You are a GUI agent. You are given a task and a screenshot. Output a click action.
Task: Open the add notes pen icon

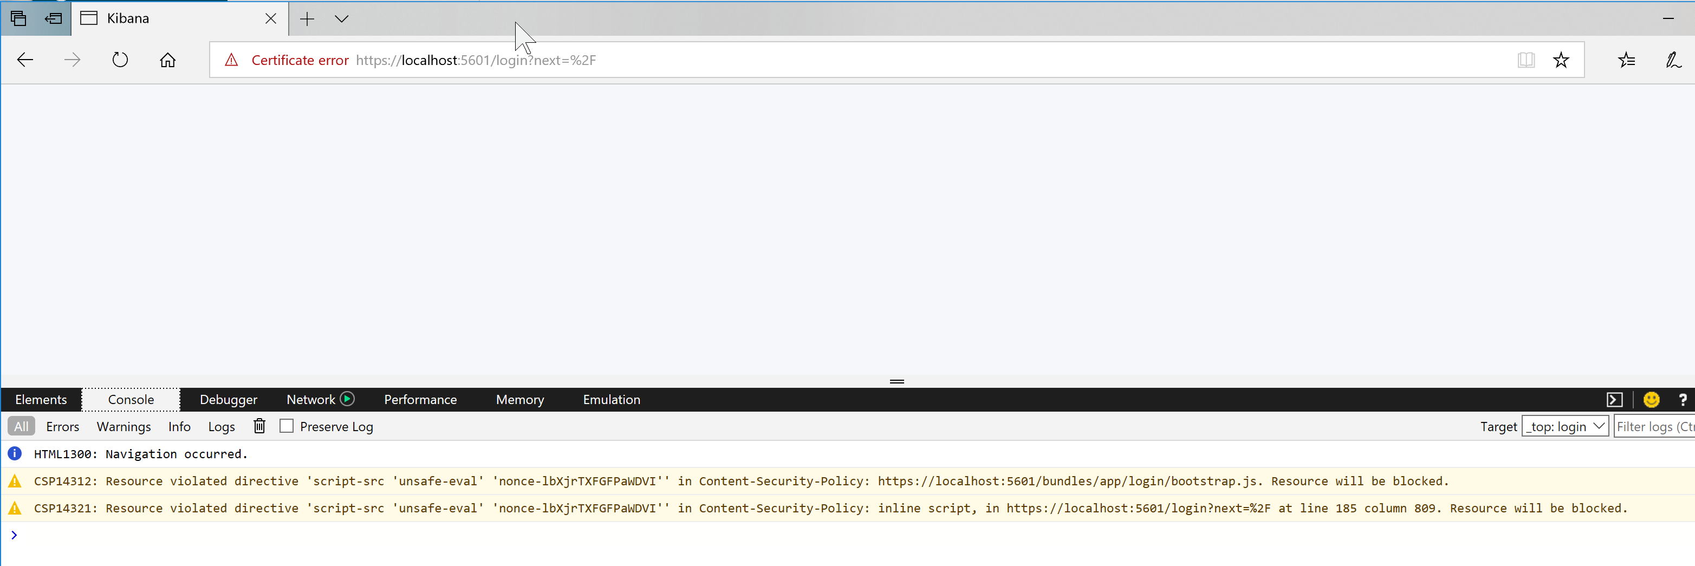tap(1673, 60)
